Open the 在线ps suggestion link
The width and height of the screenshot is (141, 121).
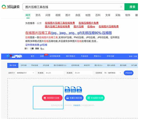(91, 26)
